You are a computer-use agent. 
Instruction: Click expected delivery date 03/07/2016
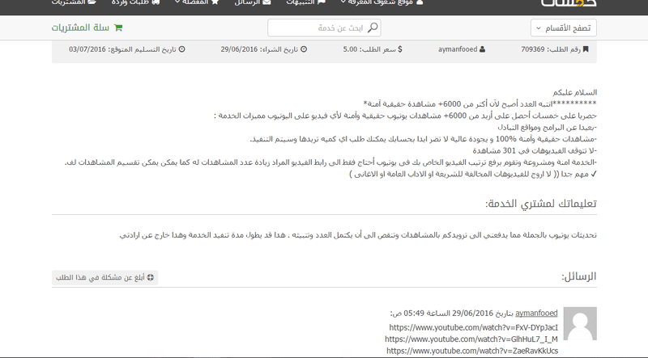click(87, 49)
